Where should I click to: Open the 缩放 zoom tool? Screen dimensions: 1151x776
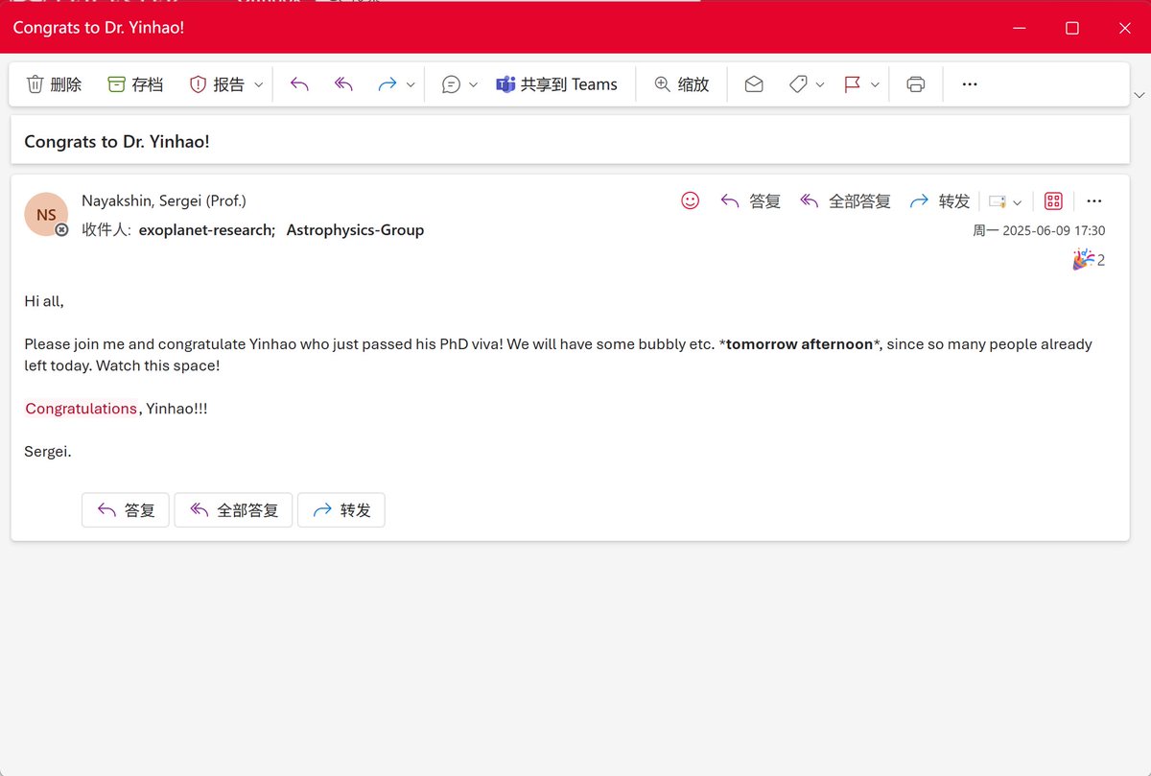pyautogui.click(x=682, y=83)
